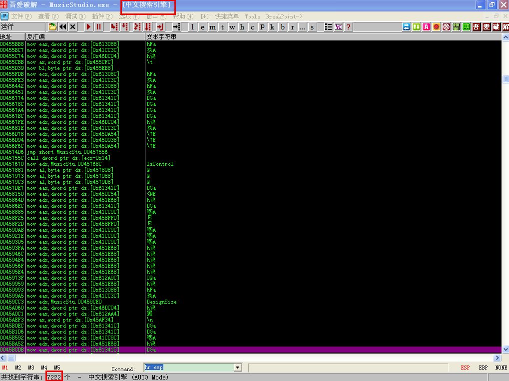Open the BreakPoint-> menu

pyautogui.click(x=284, y=16)
